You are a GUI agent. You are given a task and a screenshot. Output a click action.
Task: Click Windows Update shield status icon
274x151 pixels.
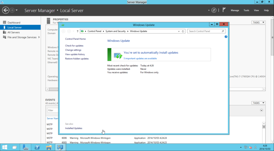pos(118,56)
